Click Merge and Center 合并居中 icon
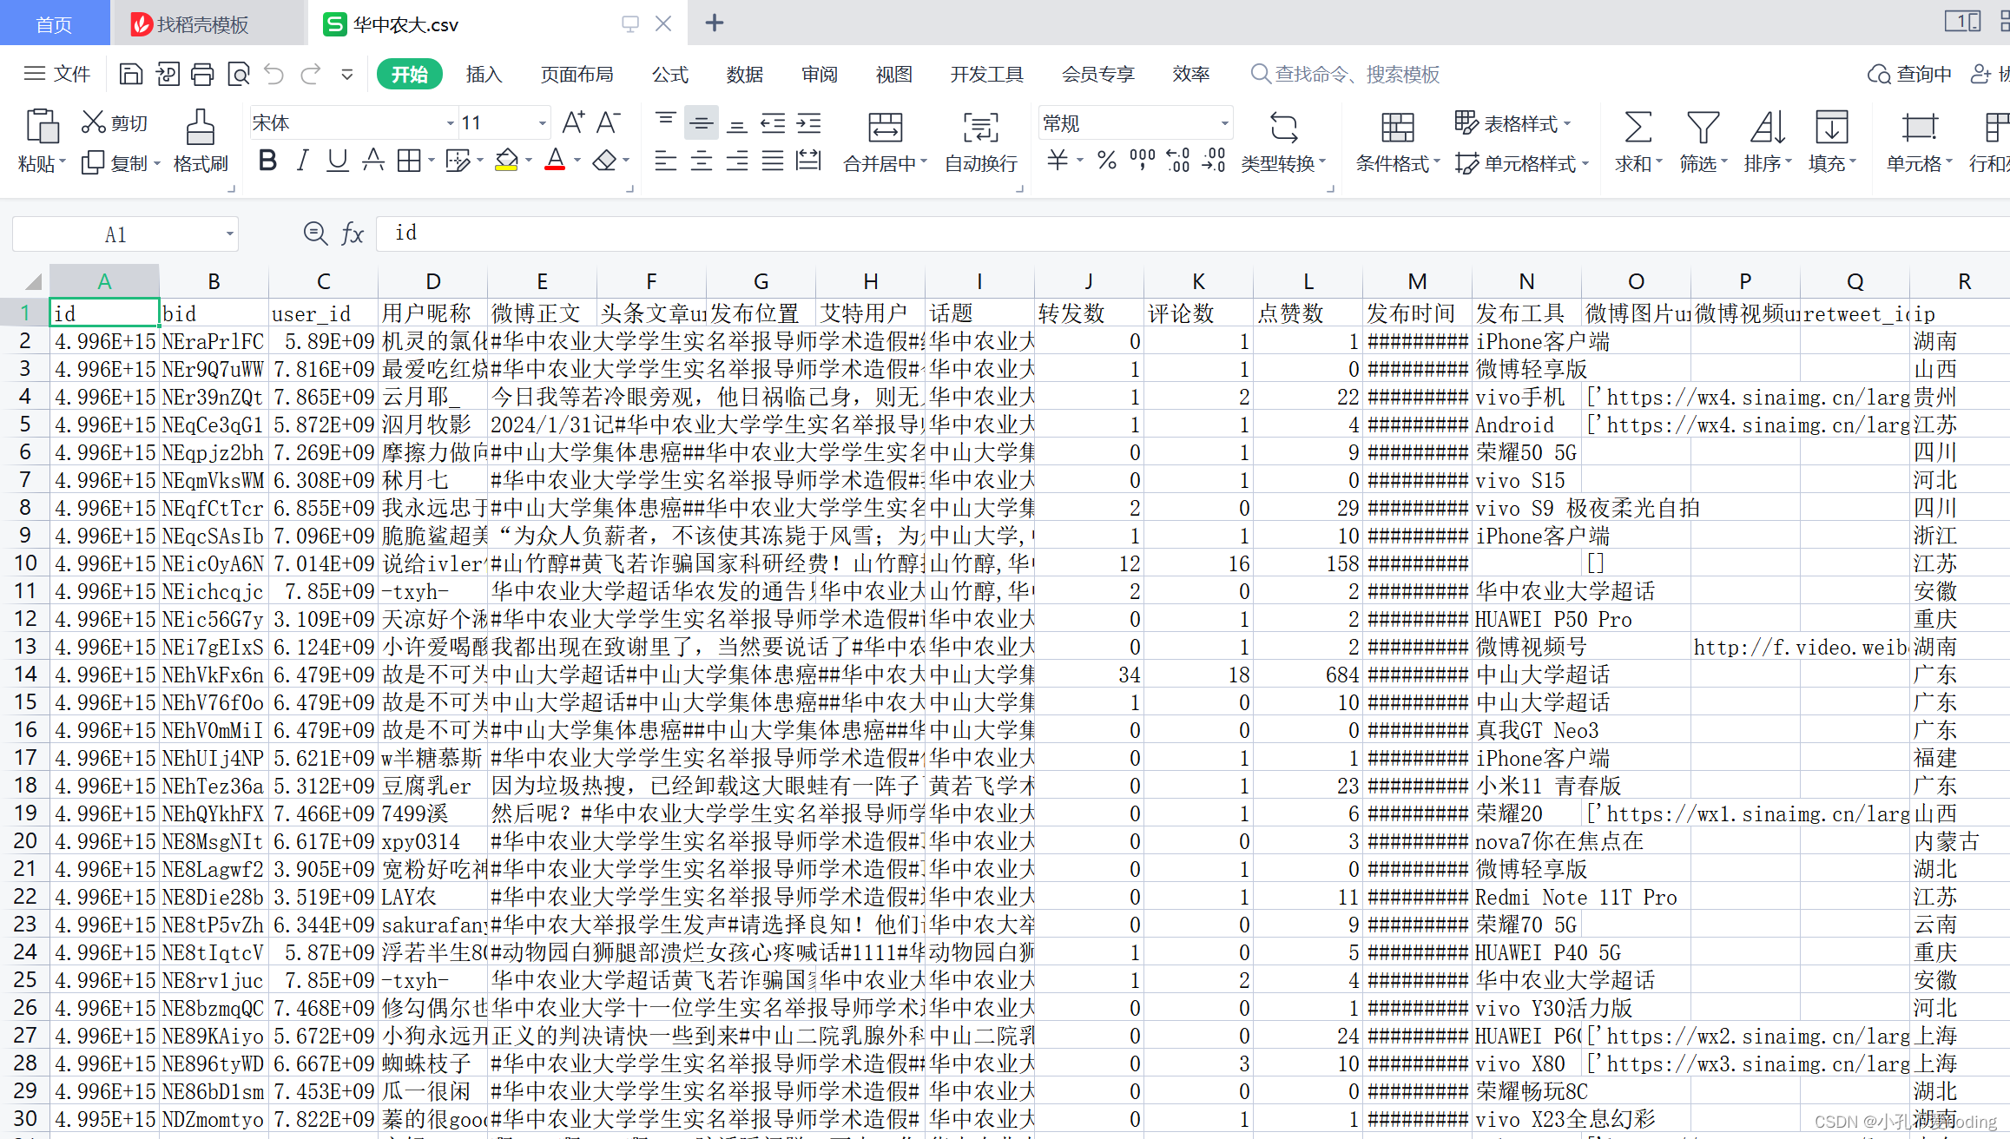Screen dimensions: 2010x1139 (886, 128)
